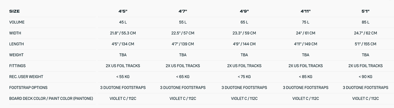Click the REC. USER WEIGHT row label
Image resolution: width=394 pixels, height=108 pixels.
[x=26, y=76]
